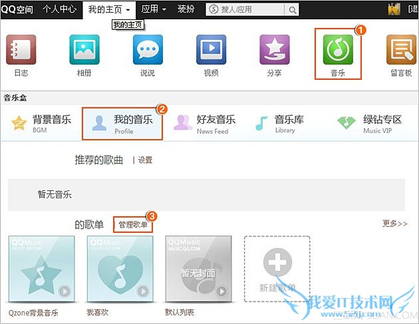Open the 分享 share star icon
Viewport: 419px width, 324px height.
(x=275, y=49)
